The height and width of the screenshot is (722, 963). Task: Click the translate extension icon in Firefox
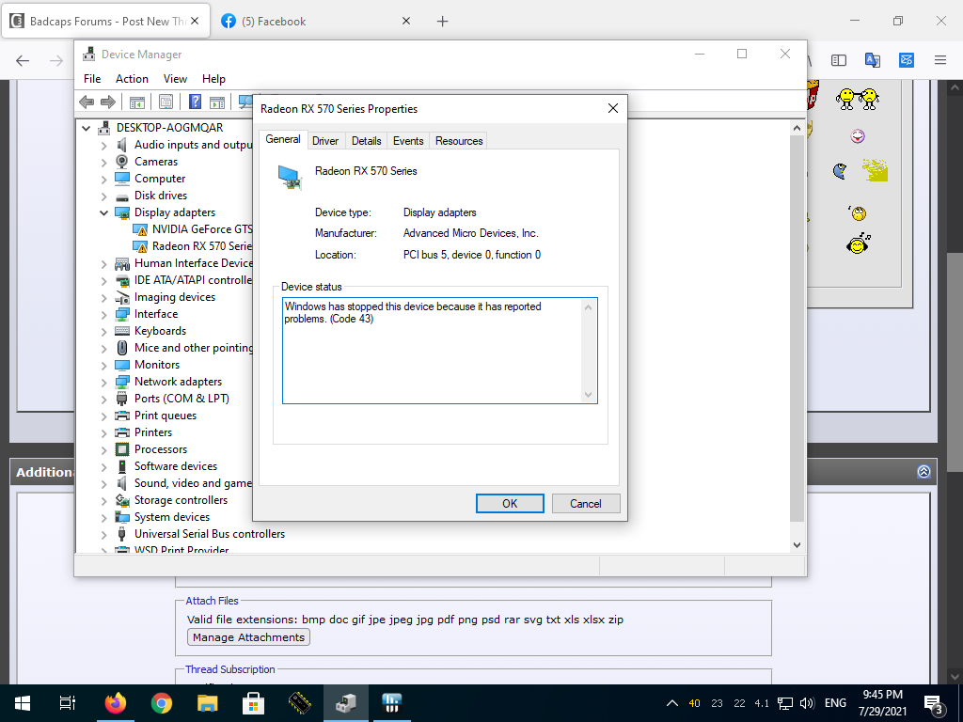[872, 60]
